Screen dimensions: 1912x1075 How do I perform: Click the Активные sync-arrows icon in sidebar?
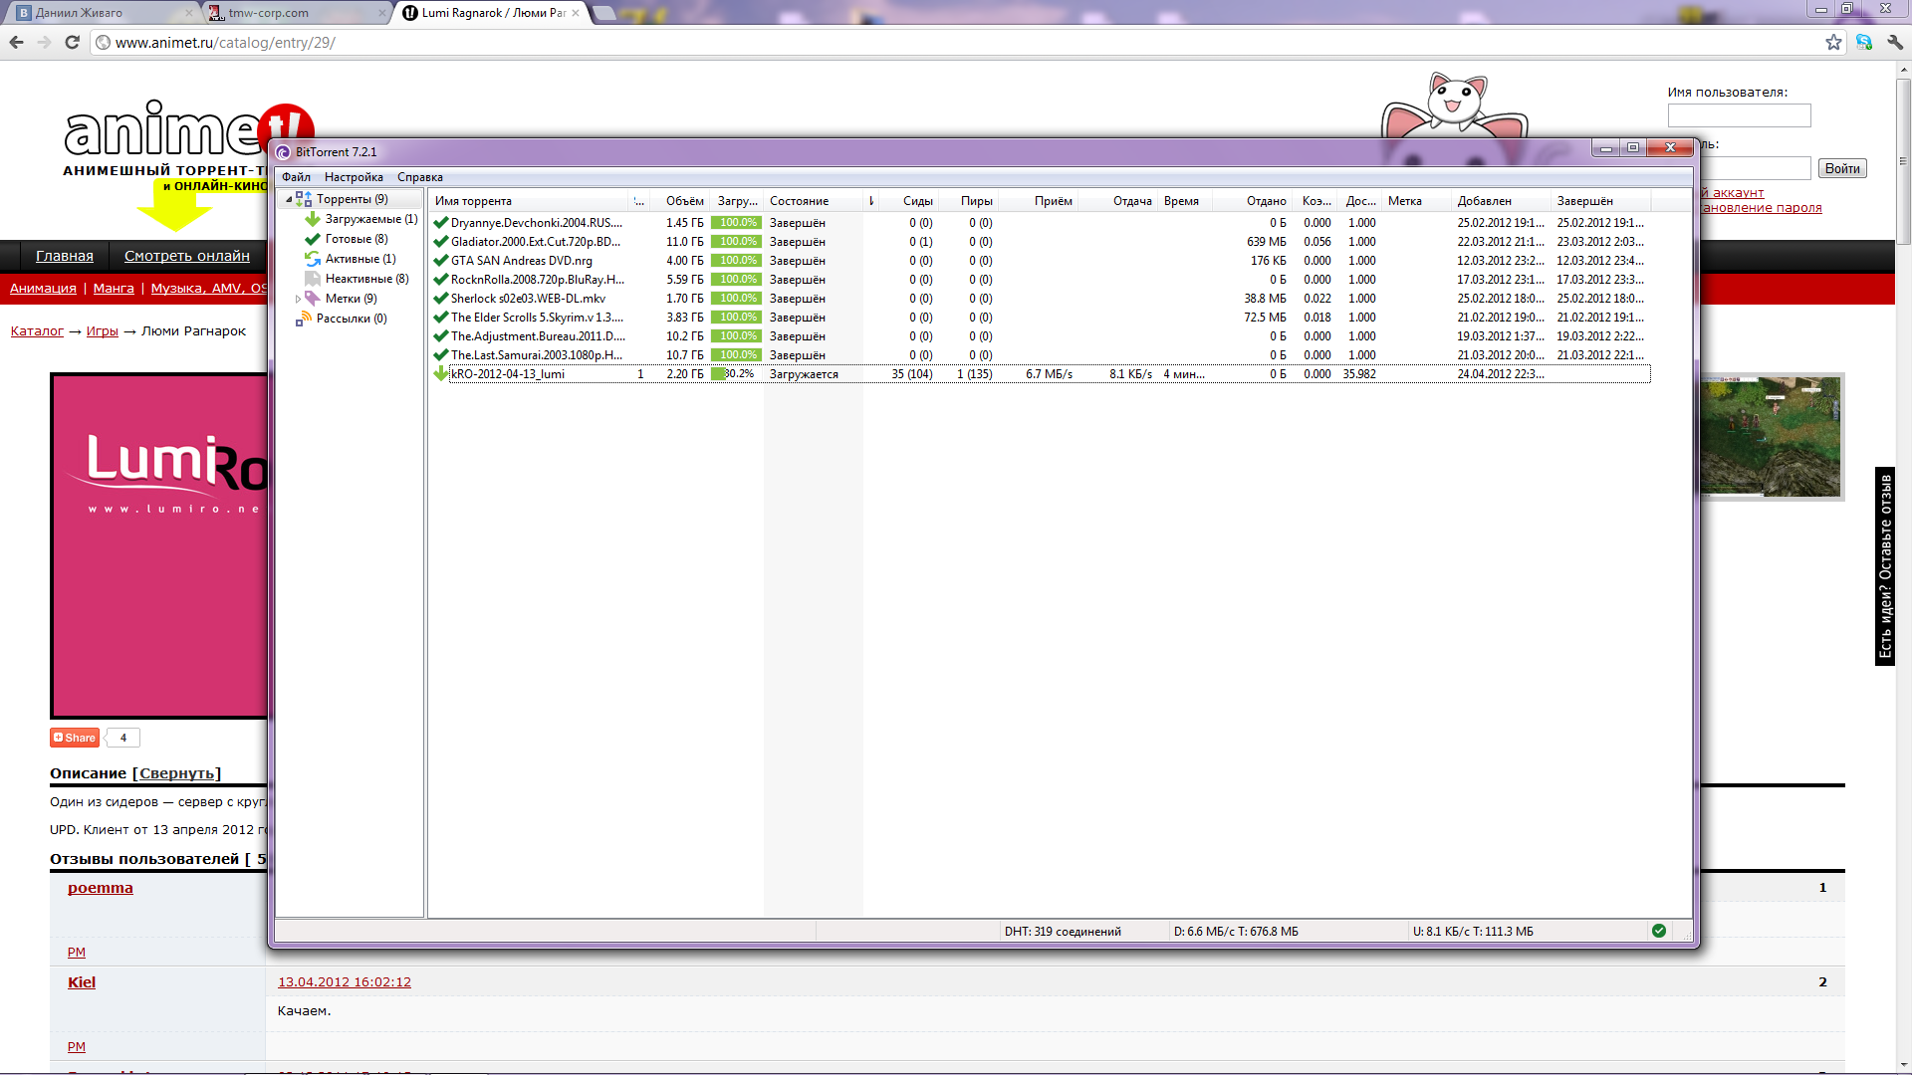click(313, 259)
